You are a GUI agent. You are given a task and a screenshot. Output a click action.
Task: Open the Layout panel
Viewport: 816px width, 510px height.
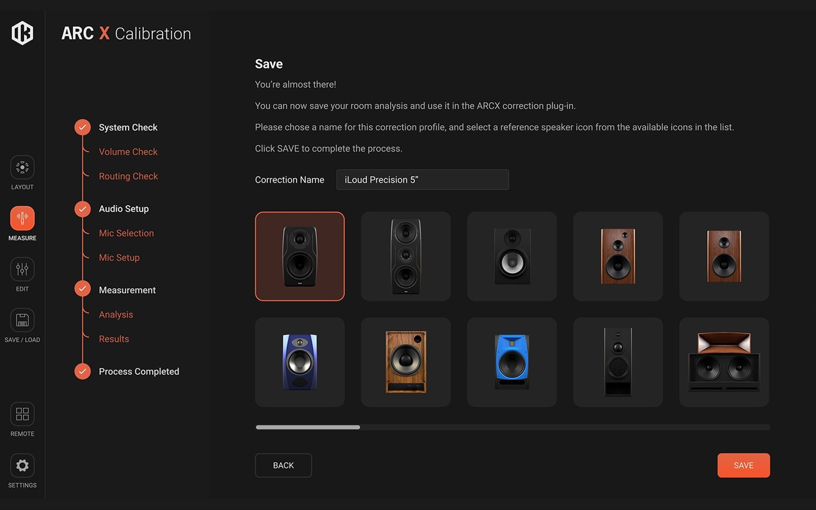pyautogui.click(x=22, y=168)
